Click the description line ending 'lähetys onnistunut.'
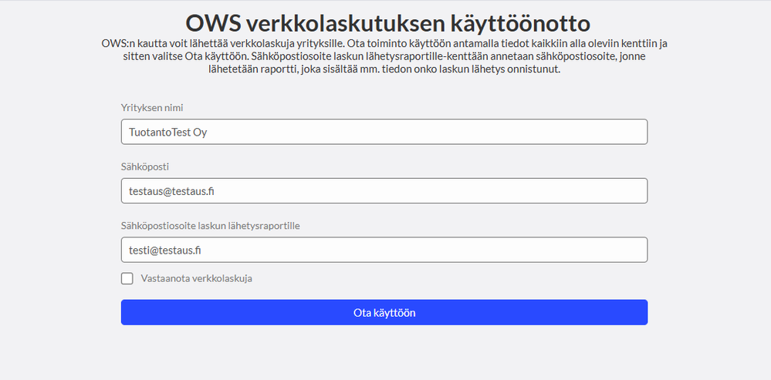The image size is (771, 380). pyautogui.click(x=384, y=69)
